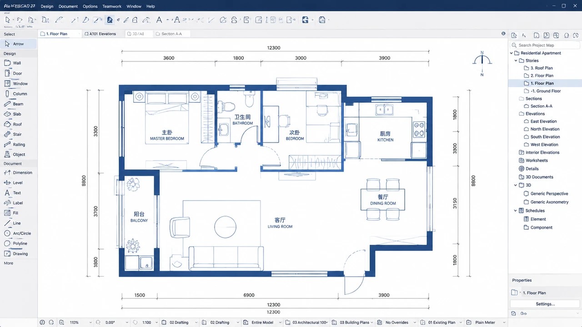The height and width of the screenshot is (327, 582).
Task: Click the Settings... button
Action: pos(545,304)
